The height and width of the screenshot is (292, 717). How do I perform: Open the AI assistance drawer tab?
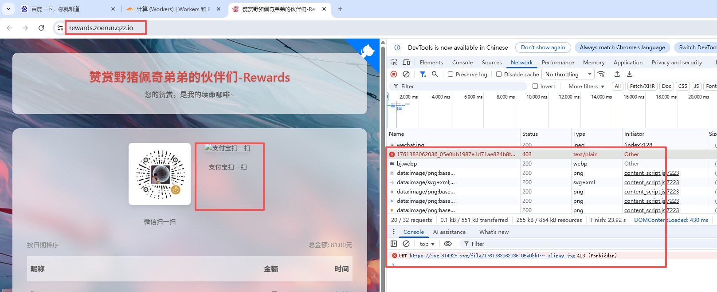click(449, 232)
